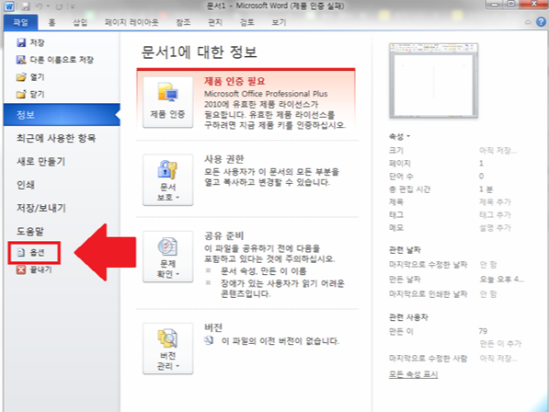Select 새로 만들기 (New)
Image resolution: width=549 pixels, height=412 pixels.
pos(41,161)
